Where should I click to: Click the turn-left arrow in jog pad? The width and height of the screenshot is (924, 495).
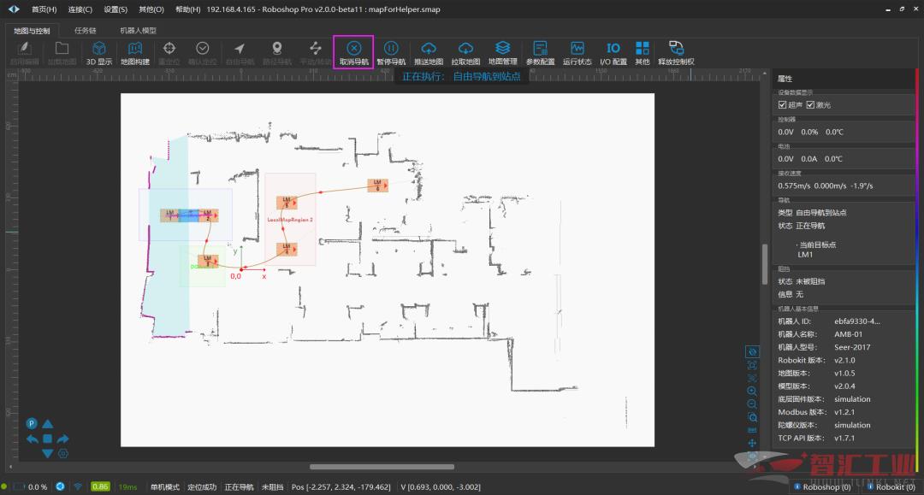pyautogui.click(x=33, y=439)
